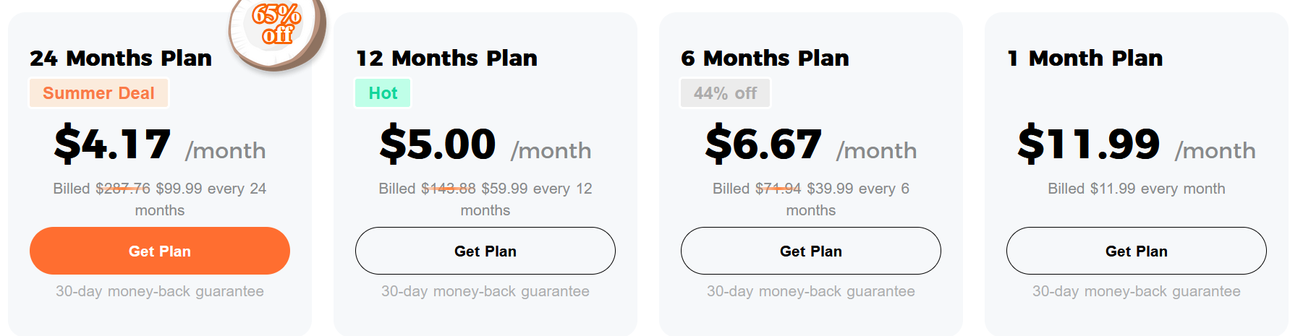This screenshot has width=1290, height=336.
Task: Click the Summer Deal tag
Action: pos(98,93)
